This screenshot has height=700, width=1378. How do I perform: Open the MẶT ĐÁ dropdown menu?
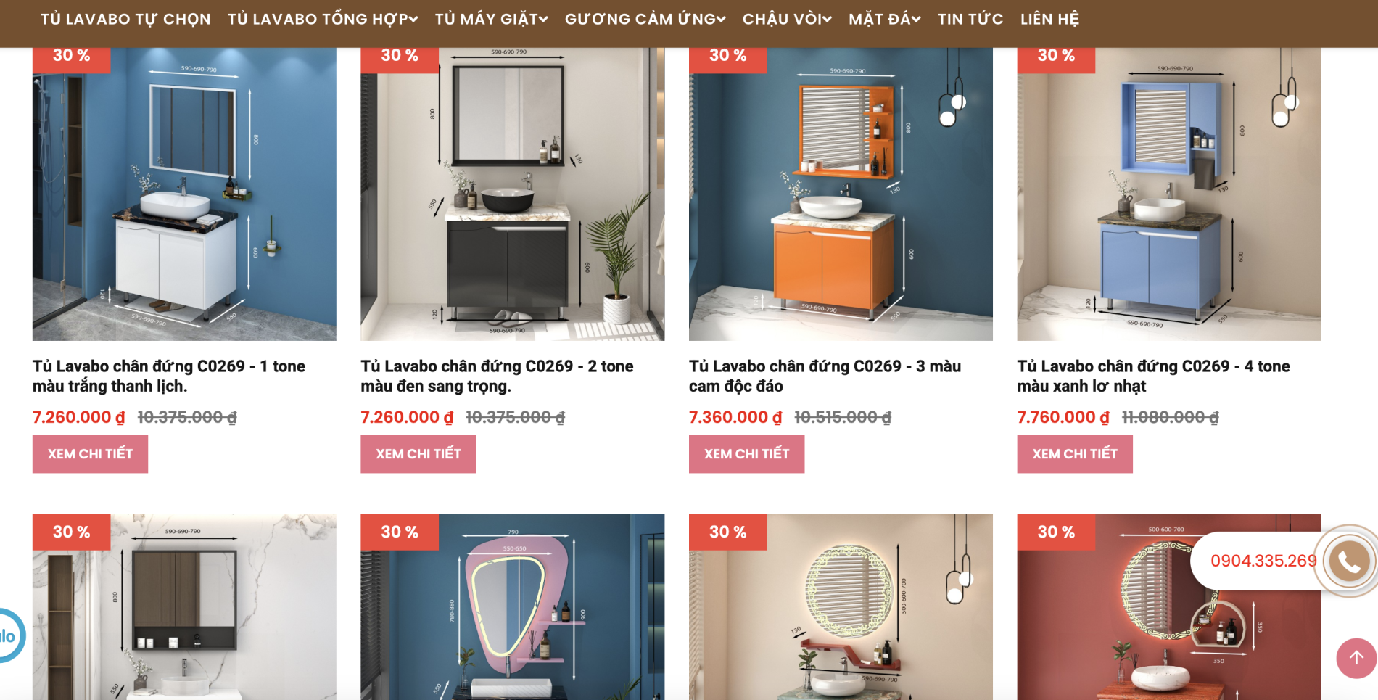884,20
